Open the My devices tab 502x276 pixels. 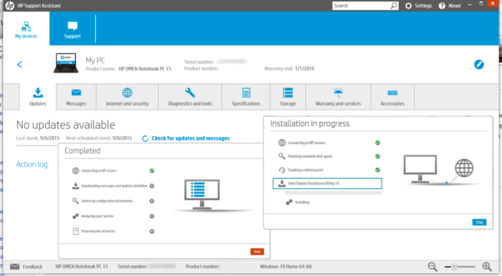pyautogui.click(x=26, y=30)
